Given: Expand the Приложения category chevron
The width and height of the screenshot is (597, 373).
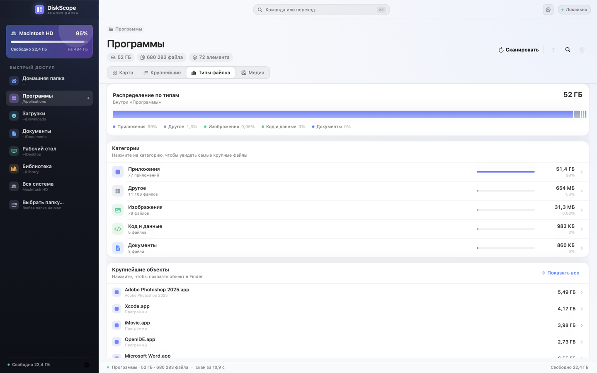Looking at the screenshot, I should click(x=582, y=172).
